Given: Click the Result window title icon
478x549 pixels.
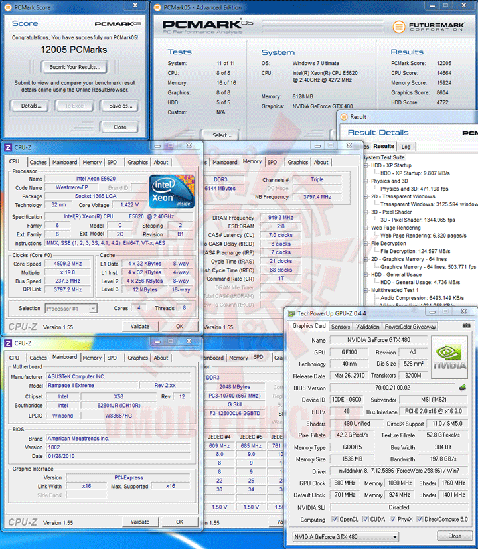Looking at the screenshot, I should click(x=344, y=117).
